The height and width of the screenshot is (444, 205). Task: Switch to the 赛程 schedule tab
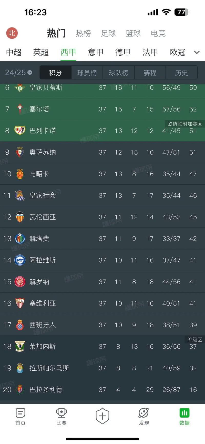click(x=150, y=72)
